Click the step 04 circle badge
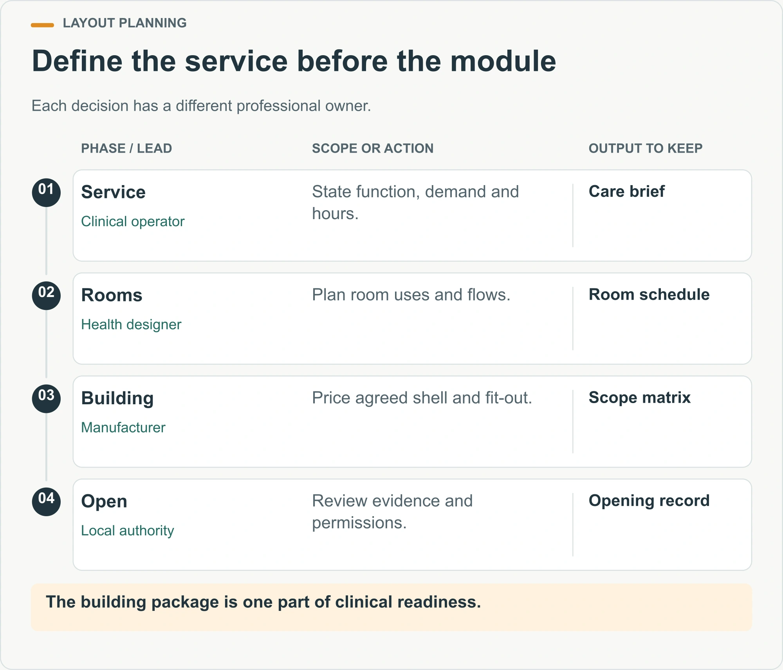Screen dimensions: 783x670 46,502
